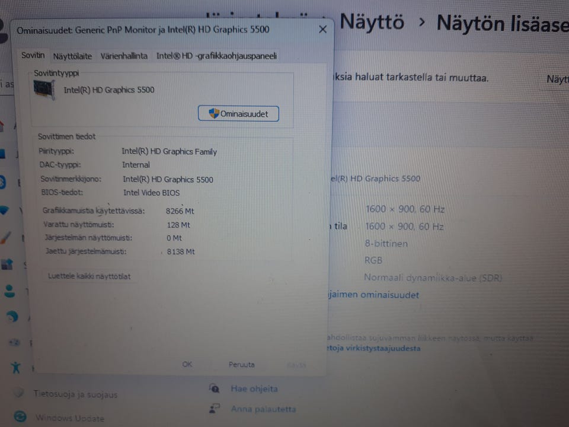Click the 8-bittinen value in settings

click(x=386, y=243)
